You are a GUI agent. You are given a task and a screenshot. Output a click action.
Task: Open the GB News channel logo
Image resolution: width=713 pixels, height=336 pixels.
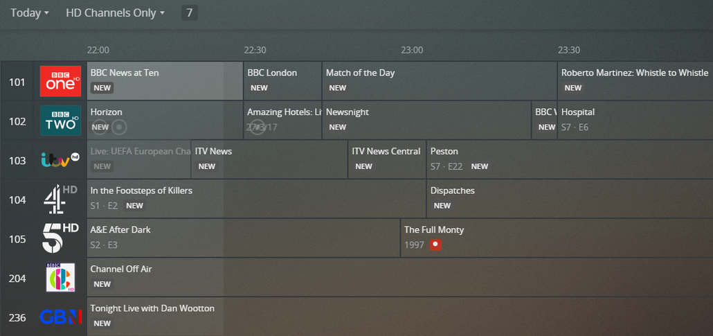pyautogui.click(x=60, y=317)
